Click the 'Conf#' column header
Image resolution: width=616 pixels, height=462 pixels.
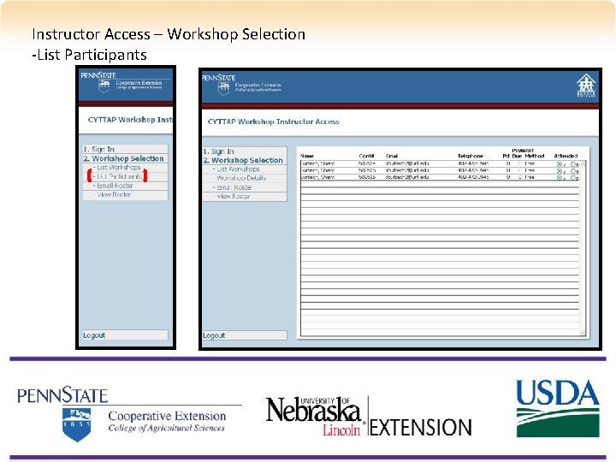pos(366,156)
